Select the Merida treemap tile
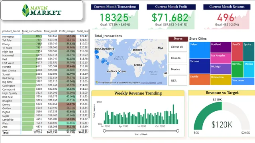The width and height of the screenshot is (255, 143). (249, 69)
